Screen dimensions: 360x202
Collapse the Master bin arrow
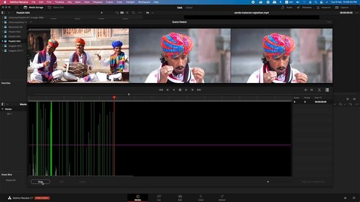(2, 109)
